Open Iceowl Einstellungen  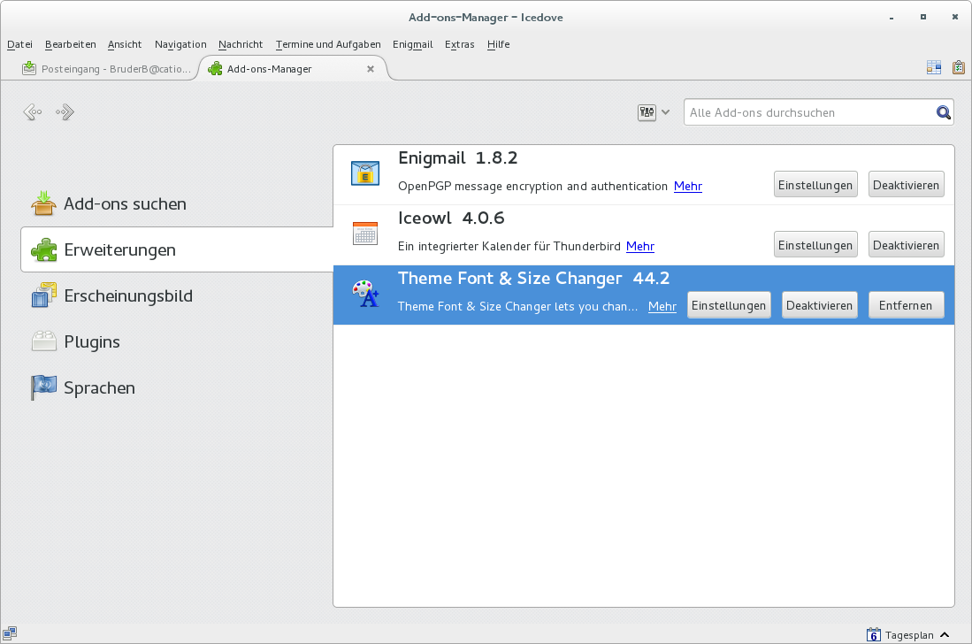pos(815,245)
